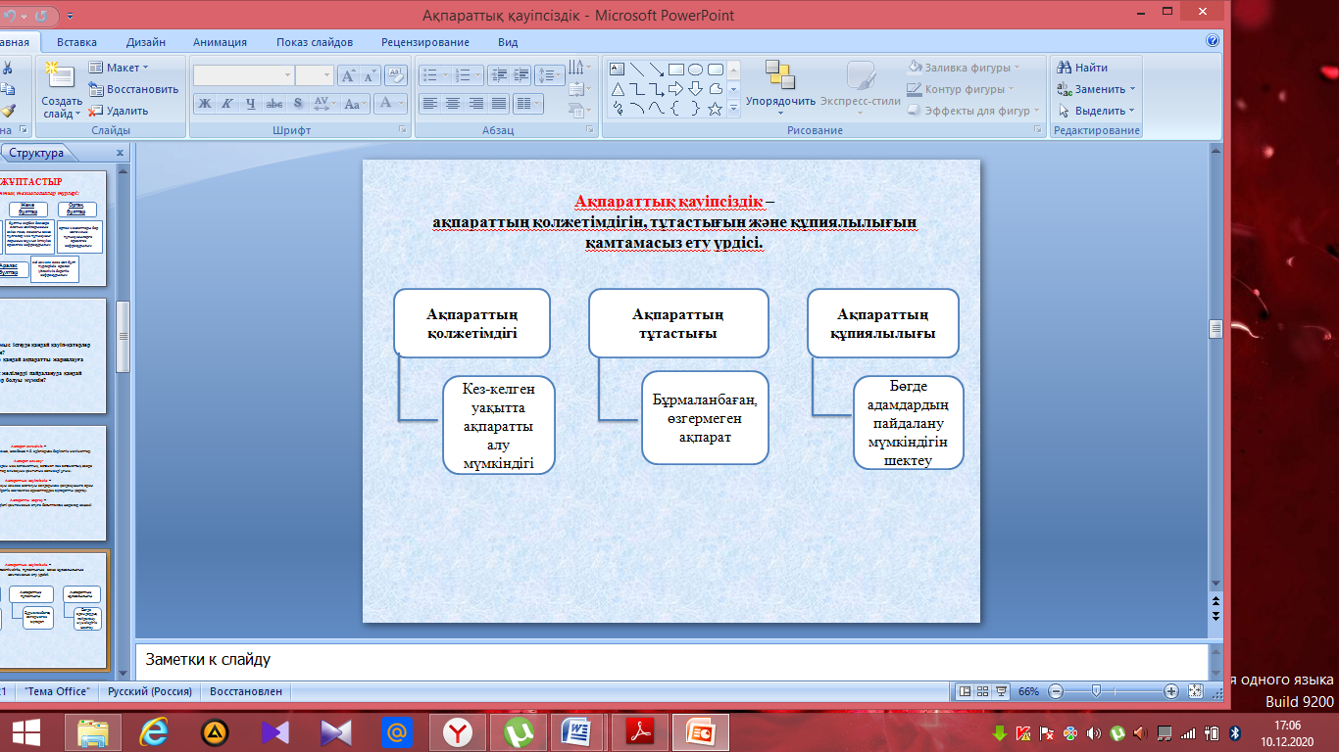This screenshot has width=1339, height=752.
Task: Click the decrease font size icon
Action: tap(371, 75)
